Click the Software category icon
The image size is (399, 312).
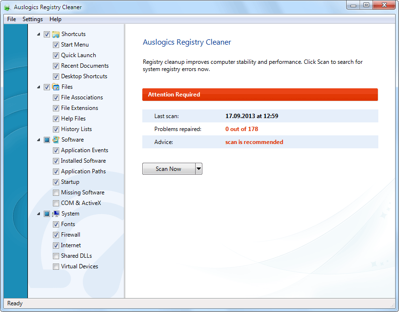[x=56, y=140]
